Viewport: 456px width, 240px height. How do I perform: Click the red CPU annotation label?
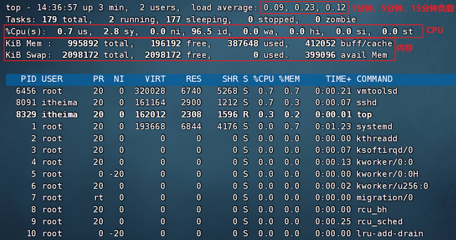tap(435, 30)
